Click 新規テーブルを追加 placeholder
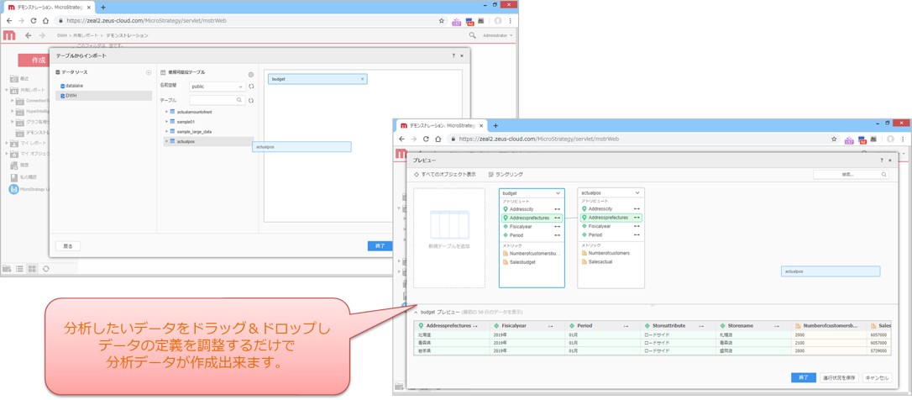912x400 pixels. (449, 238)
